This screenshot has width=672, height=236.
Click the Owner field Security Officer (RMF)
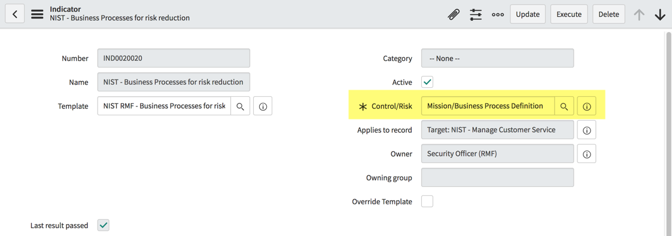point(498,154)
